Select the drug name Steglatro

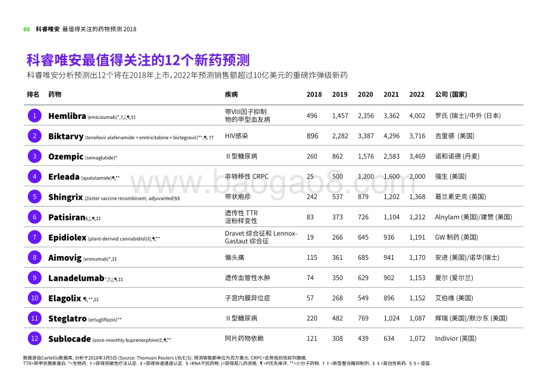(x=67, y=318)
